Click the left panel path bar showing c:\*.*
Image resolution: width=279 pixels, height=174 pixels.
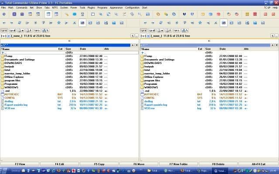click(x=65, y=45)
